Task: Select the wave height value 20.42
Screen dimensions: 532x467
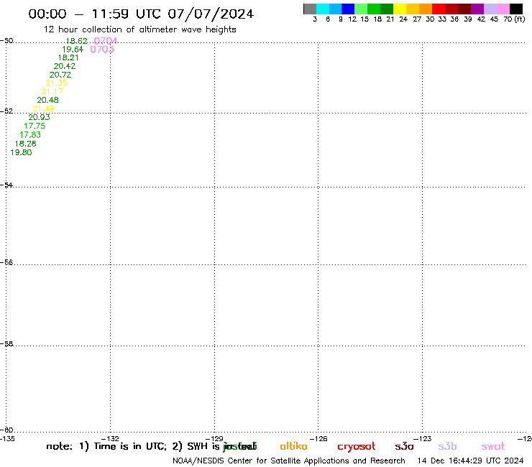Action: click(65, 66)
